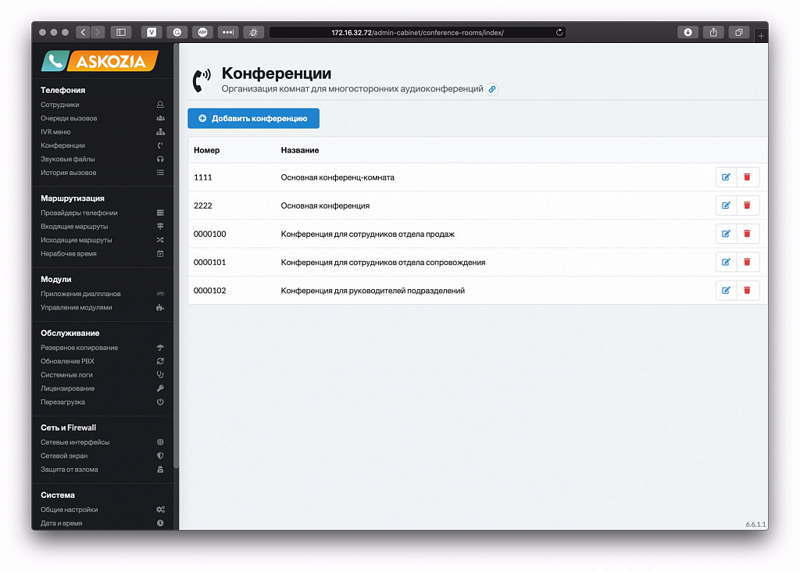Click the sidebar vertical scrollbar
The height and width of the screenshot is (572, 800).
[x=176, y=255]
